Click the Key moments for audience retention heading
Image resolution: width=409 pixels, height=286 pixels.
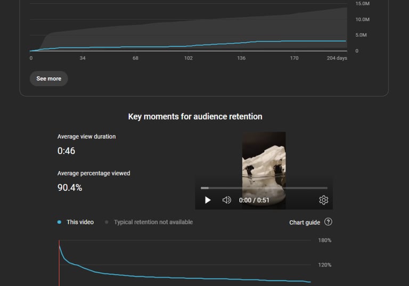pyautogui.click(x=195, y=117)
